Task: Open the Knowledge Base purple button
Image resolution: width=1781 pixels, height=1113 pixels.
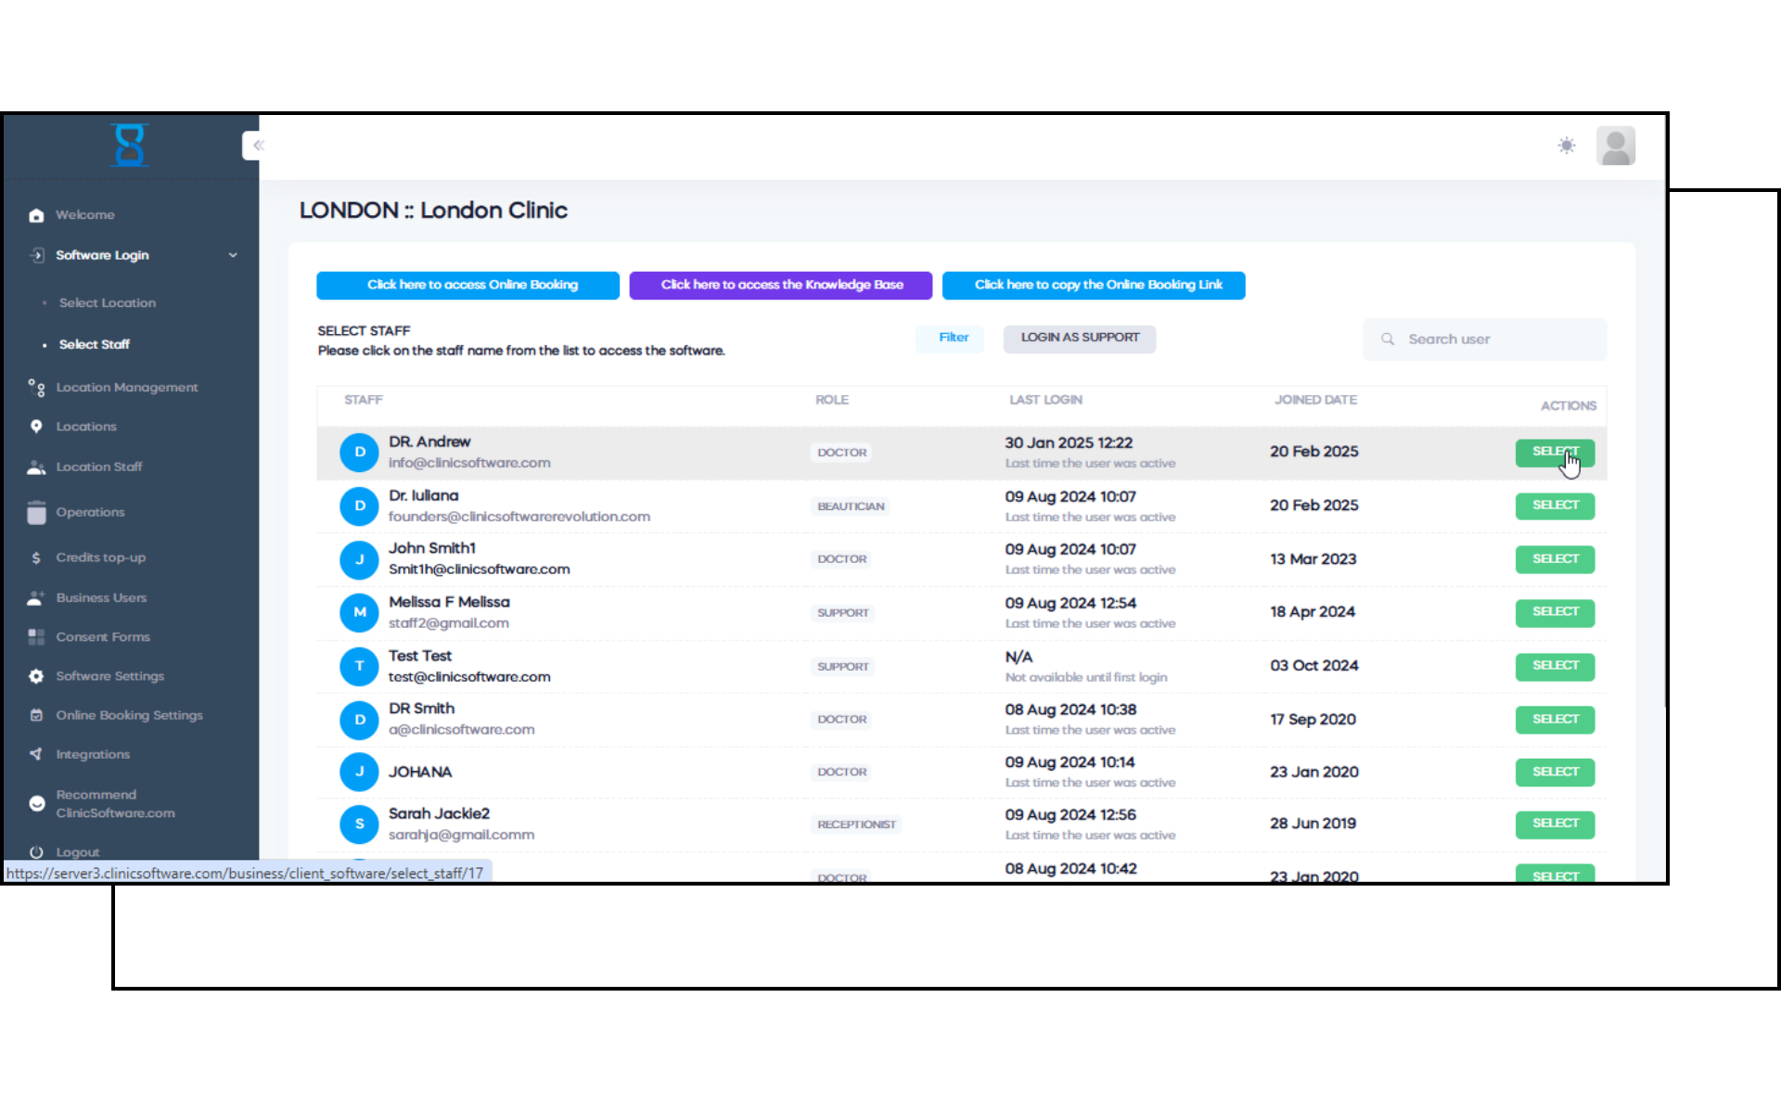Action: [780, 285]
